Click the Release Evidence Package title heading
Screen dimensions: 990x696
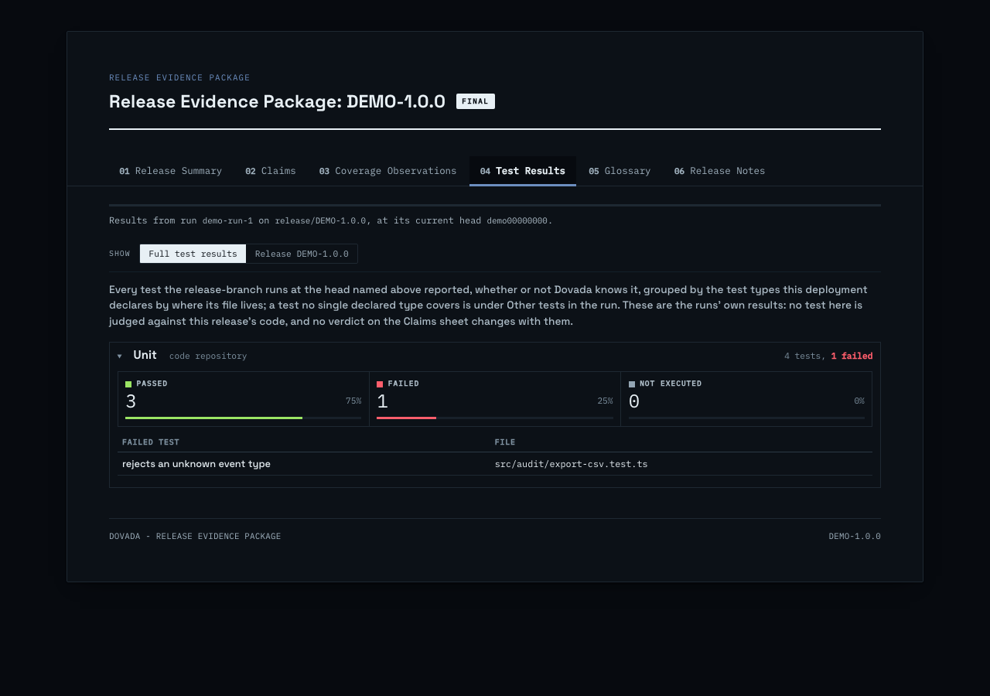coord(277,101)
